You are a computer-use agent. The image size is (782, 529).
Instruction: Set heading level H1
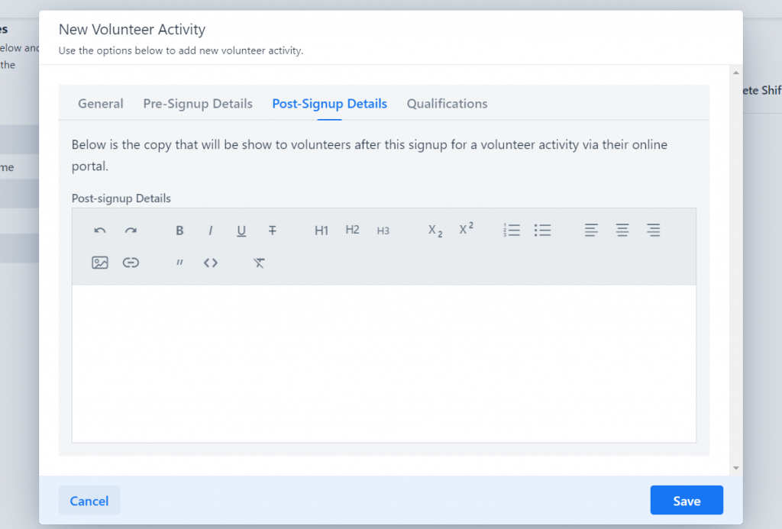coord(322,231)
